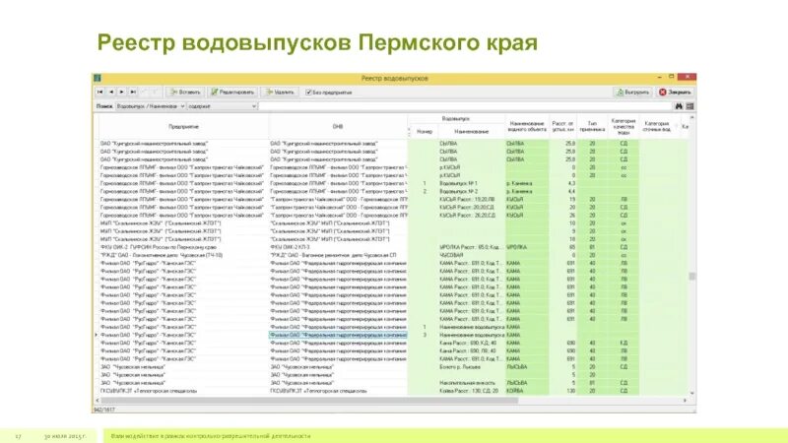Click the application icon in the title bar

pyautogui.click(x=98, y=78)
